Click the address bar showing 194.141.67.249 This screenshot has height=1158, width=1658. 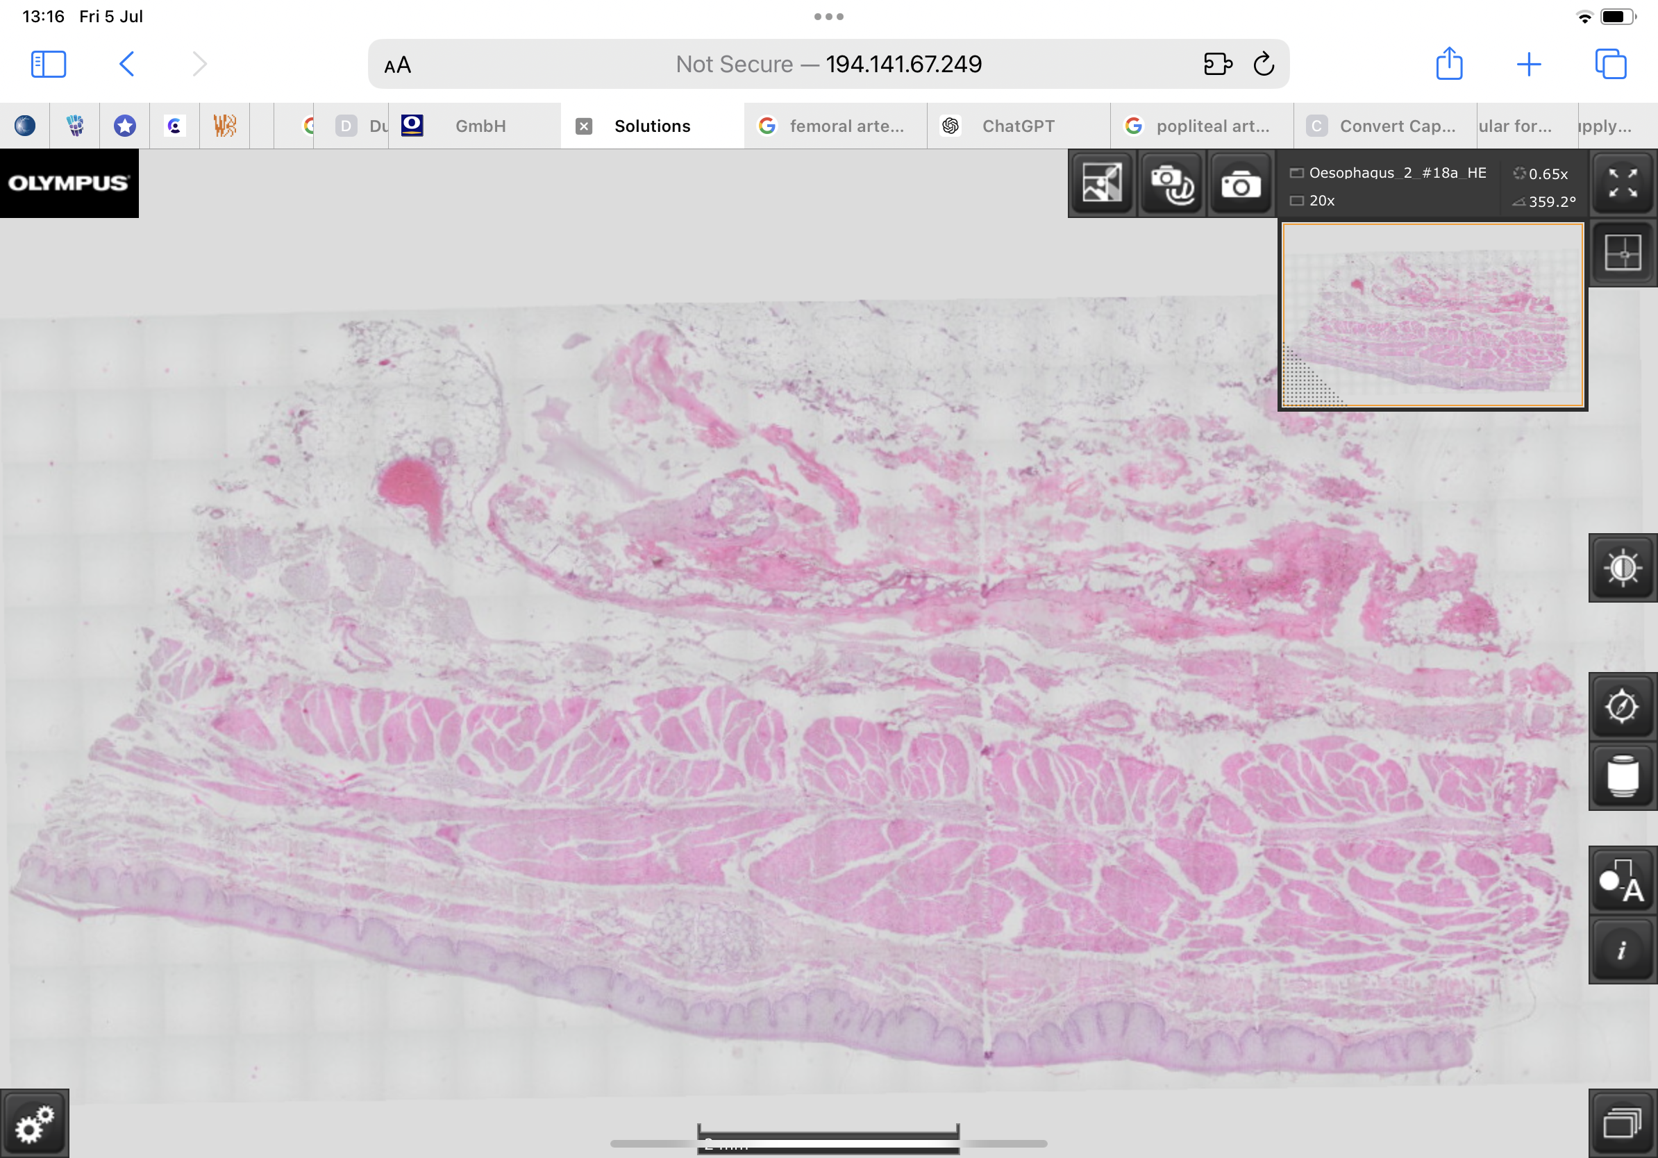point(828,65)
